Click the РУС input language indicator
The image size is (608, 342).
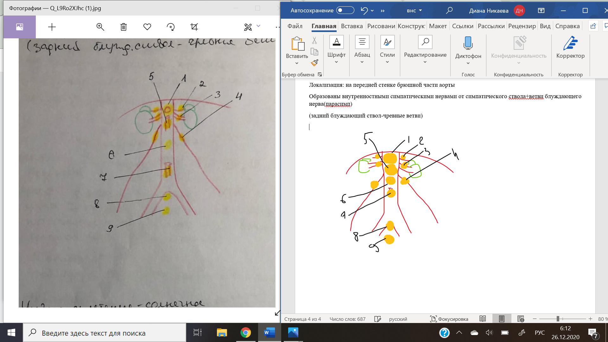tap(540, 332)
